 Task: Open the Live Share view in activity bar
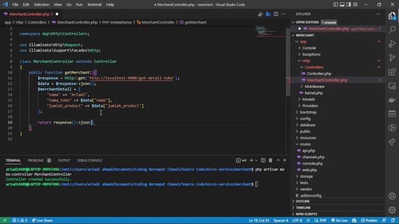[392, 142]
